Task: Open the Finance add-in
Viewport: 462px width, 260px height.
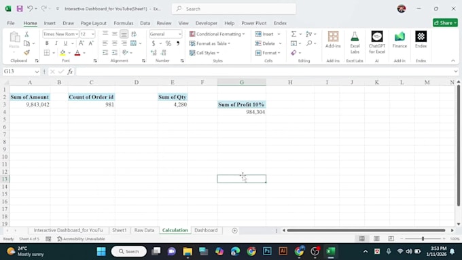Action: coord(399,40)
